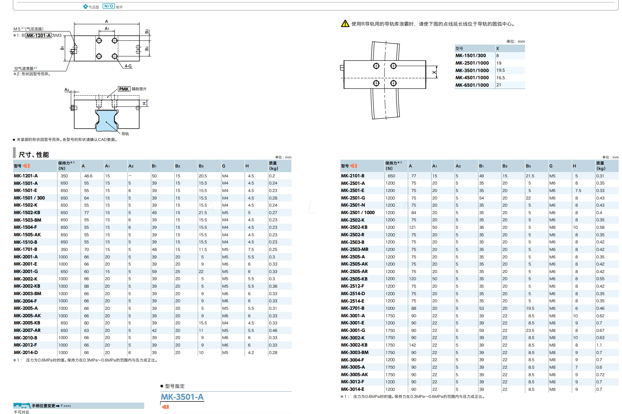Expand the 型号 column header in right table
622x414 pixels.
click(345, 166)
